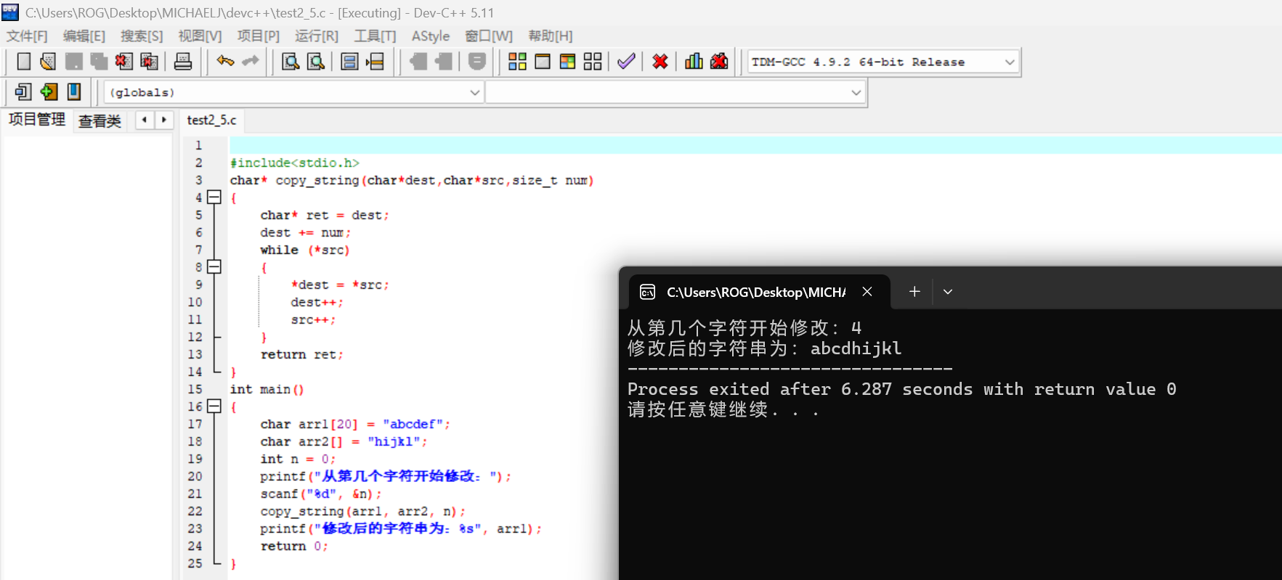Click the Rebuild All gray squares icon

click(593, 62)
